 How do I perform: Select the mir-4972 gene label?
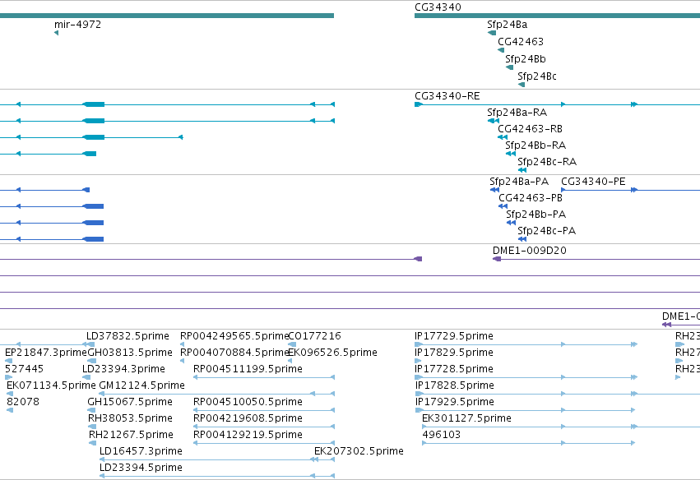coord(77,25)
